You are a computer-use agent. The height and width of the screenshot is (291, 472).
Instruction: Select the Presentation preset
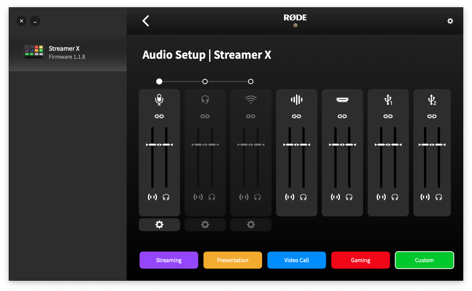(233, 260)
